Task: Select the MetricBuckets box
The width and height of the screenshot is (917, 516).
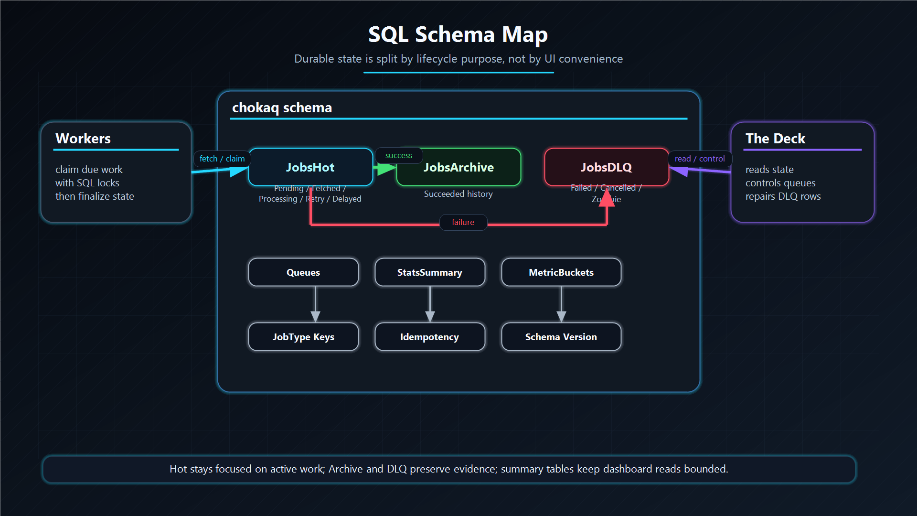Action: click(561, 272)
